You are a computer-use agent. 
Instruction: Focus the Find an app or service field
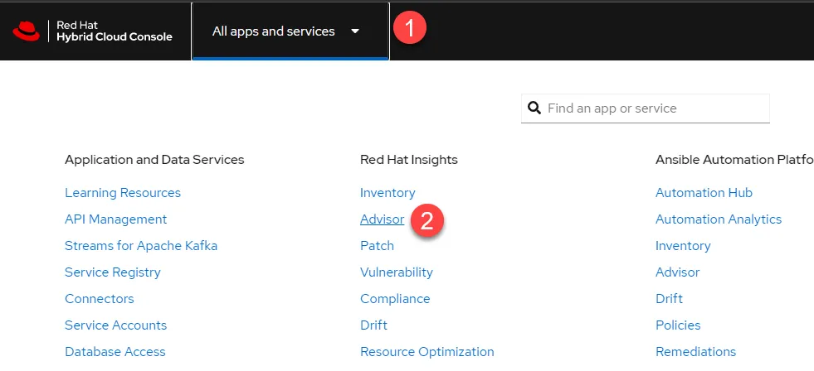coord(646,108)
